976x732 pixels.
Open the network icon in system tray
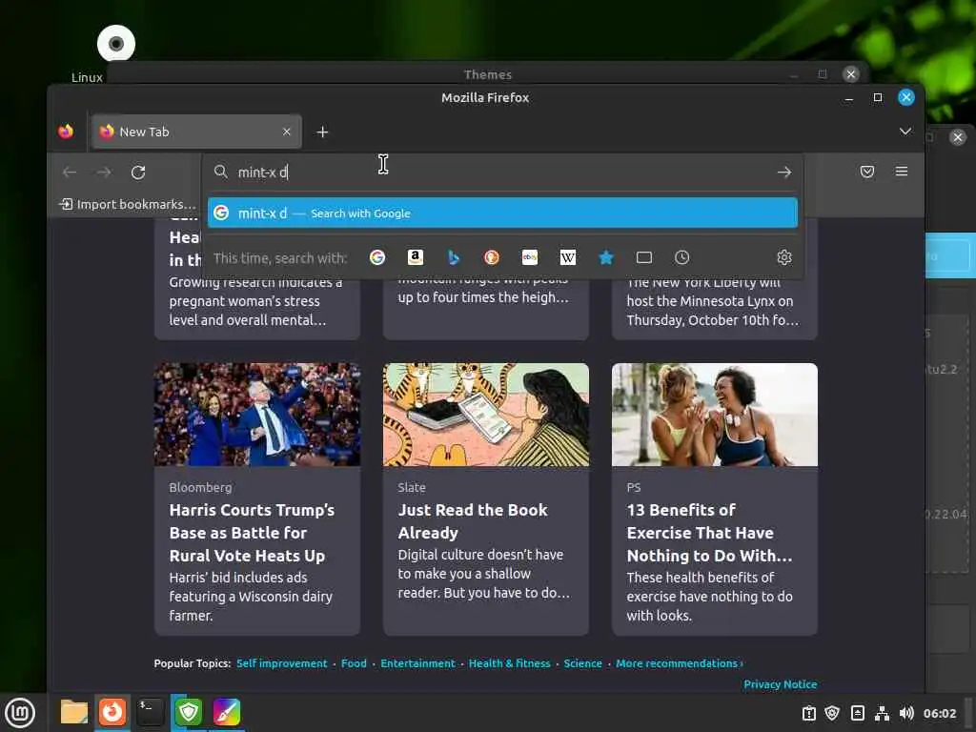coord(882,713)
